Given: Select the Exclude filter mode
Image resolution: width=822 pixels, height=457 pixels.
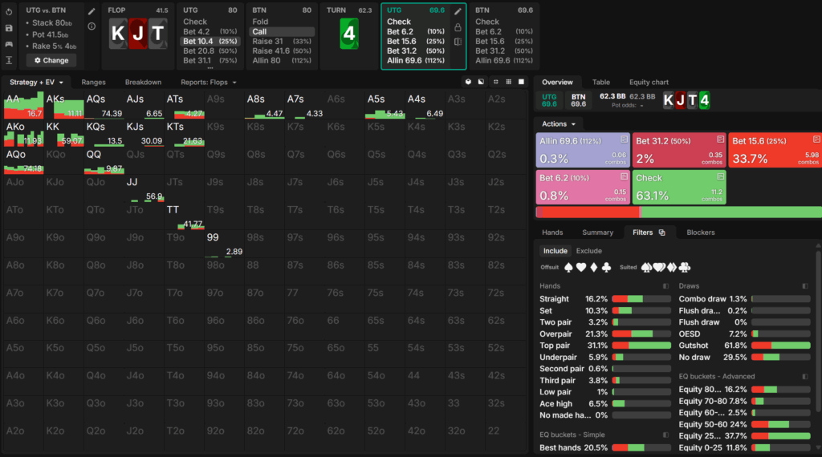Looking at the screenshot, I should (588, 251).
